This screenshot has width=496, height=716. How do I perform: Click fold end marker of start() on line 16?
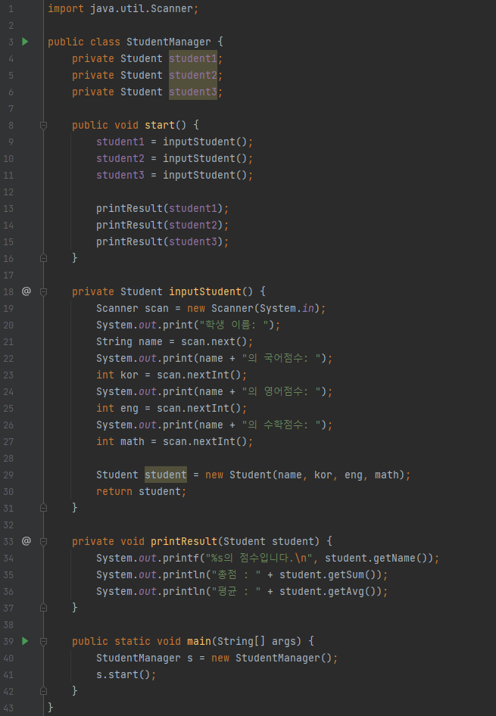point(43,258)
